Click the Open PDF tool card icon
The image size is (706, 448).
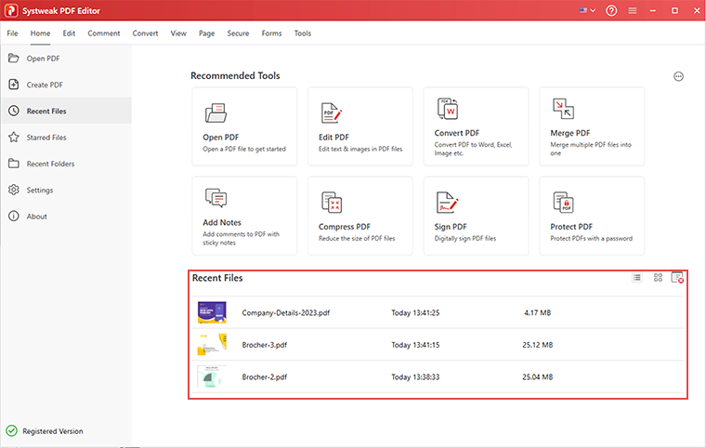(x=216, y=113)
